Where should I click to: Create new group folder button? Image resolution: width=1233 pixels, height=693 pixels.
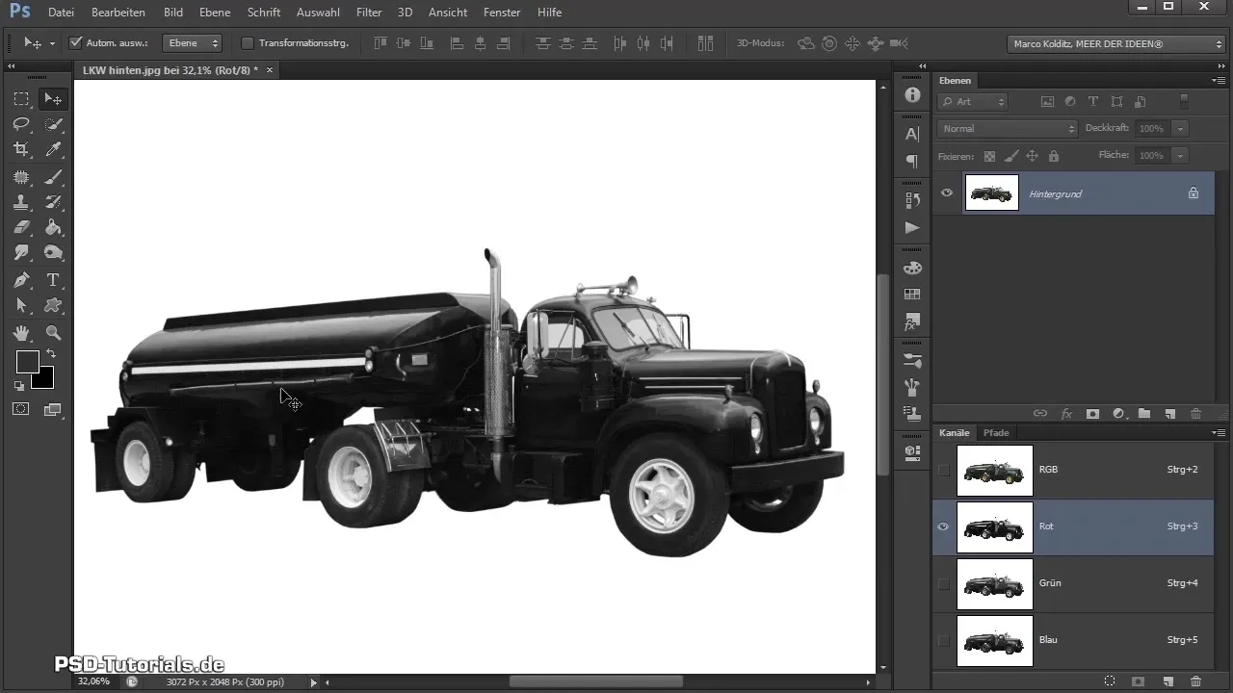tap(1144, 414)
